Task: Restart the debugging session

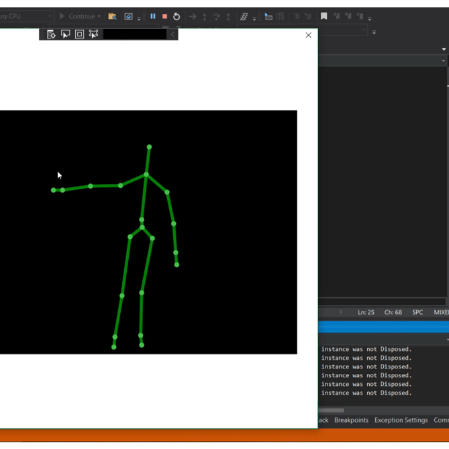Action: coord(177,16)
